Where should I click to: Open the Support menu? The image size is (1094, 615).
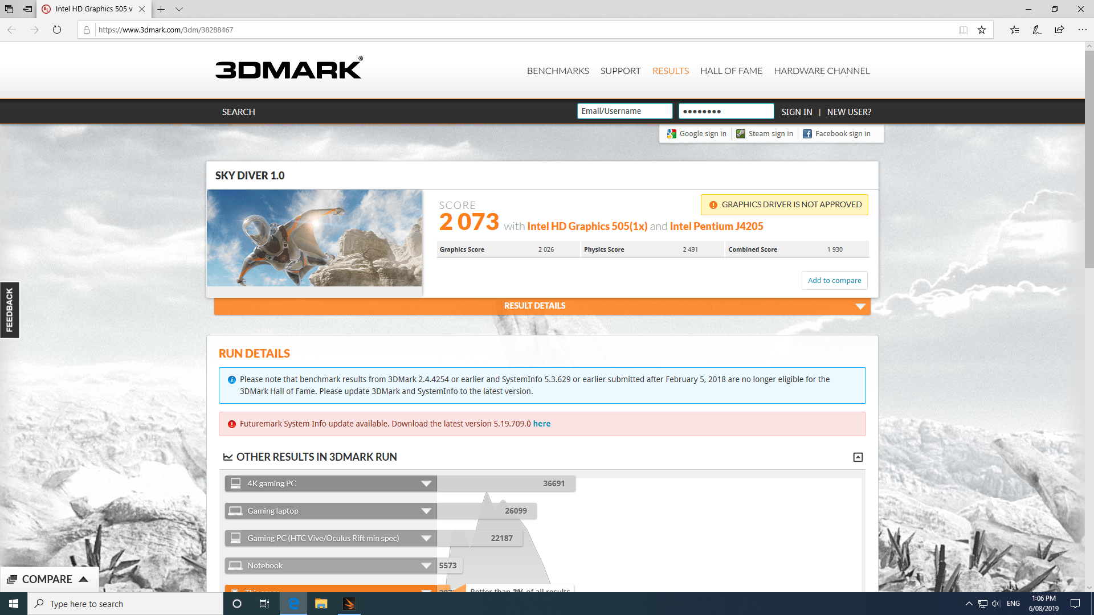coord(621,71)
